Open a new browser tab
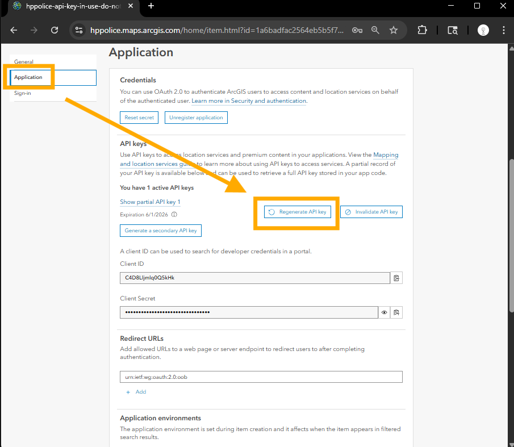Screen dimensions: 514x447 pos(151,6)
